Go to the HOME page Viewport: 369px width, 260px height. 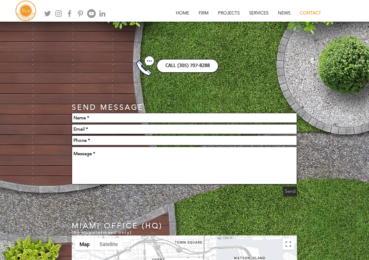[182, 13]
